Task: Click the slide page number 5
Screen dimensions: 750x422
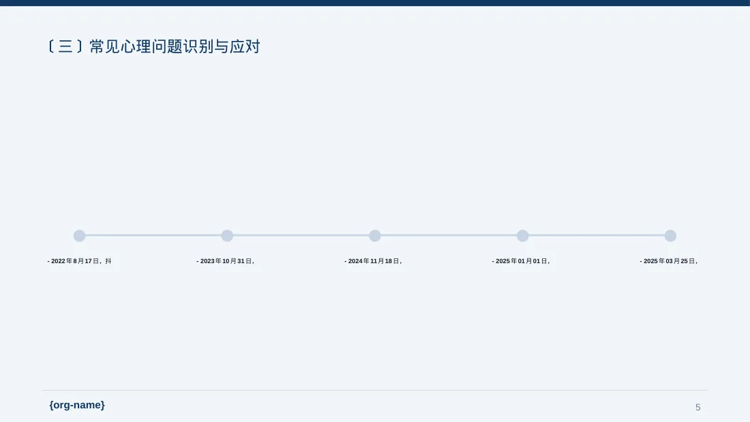Action: 698,407
